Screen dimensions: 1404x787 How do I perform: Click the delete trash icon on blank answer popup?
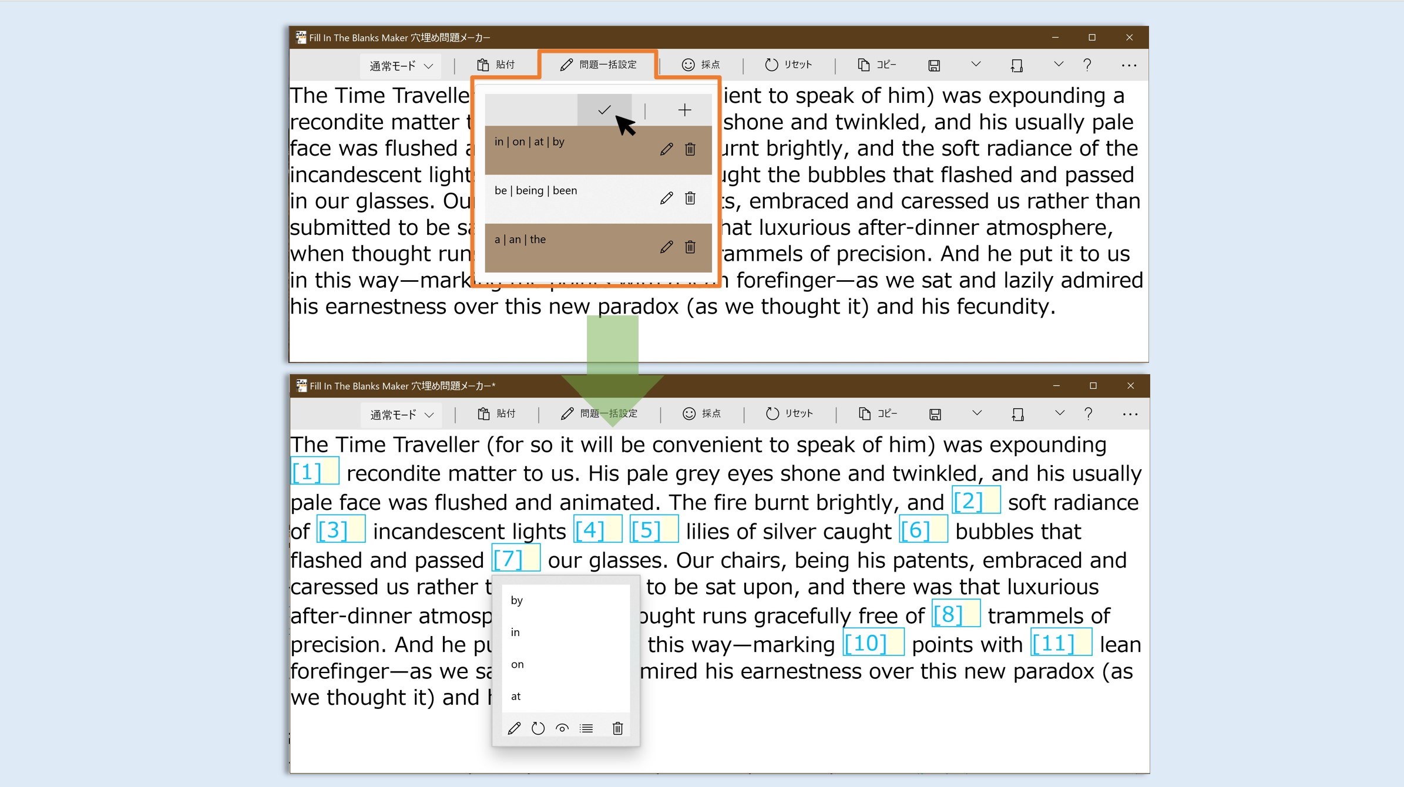(x=618, y=728)
